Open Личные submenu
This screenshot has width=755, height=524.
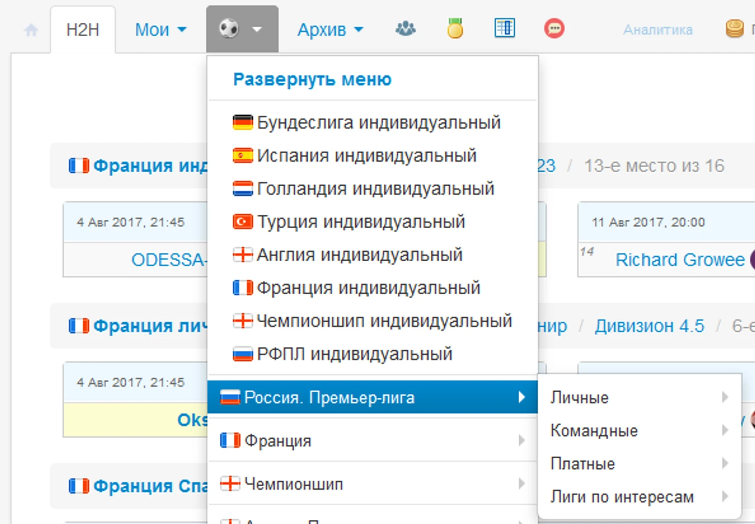click(x=640, y=398)
